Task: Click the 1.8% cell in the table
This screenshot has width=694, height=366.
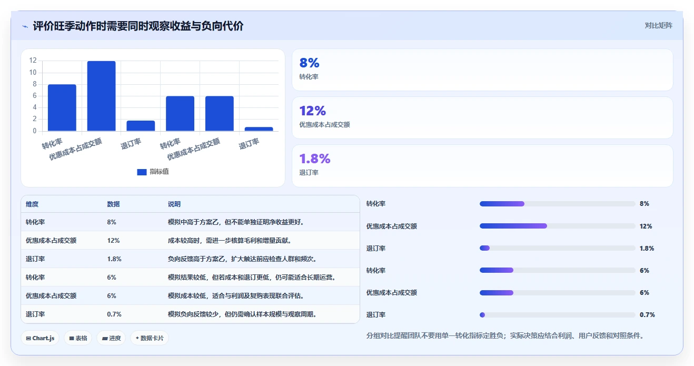Action: coord(114,259)
